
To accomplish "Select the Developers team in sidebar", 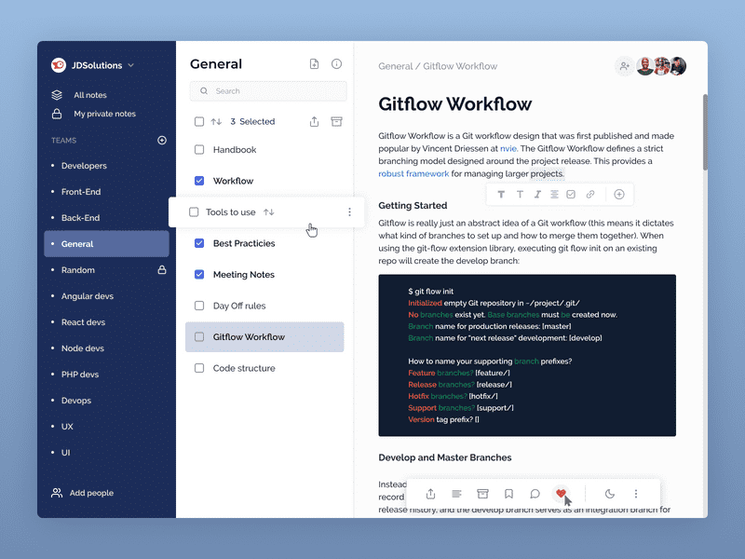I will coord(84,166).
